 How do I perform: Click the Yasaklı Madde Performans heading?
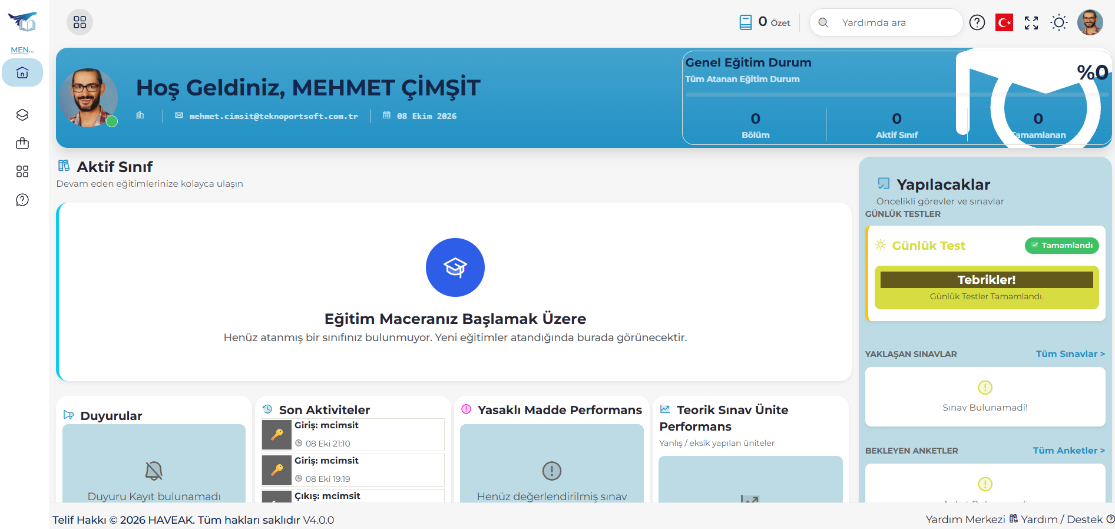coord(560,410)
